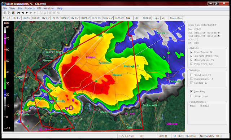The image size is (231, 140).
Task: Toggle TVS / ETVS checkbox
Action: coord(191,64)
